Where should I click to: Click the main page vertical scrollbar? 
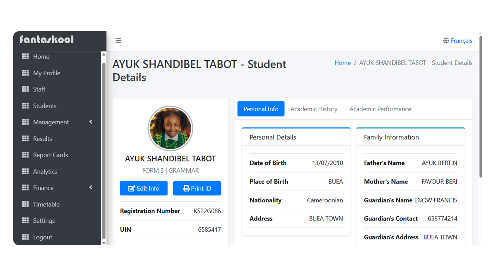(481, 106)
